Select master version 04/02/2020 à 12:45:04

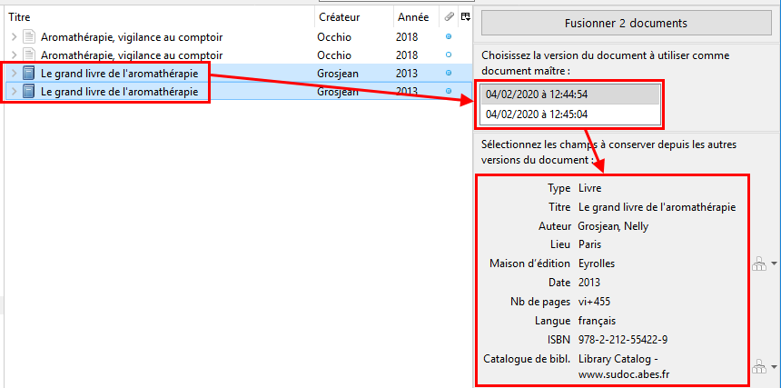(x=571, y=114)
